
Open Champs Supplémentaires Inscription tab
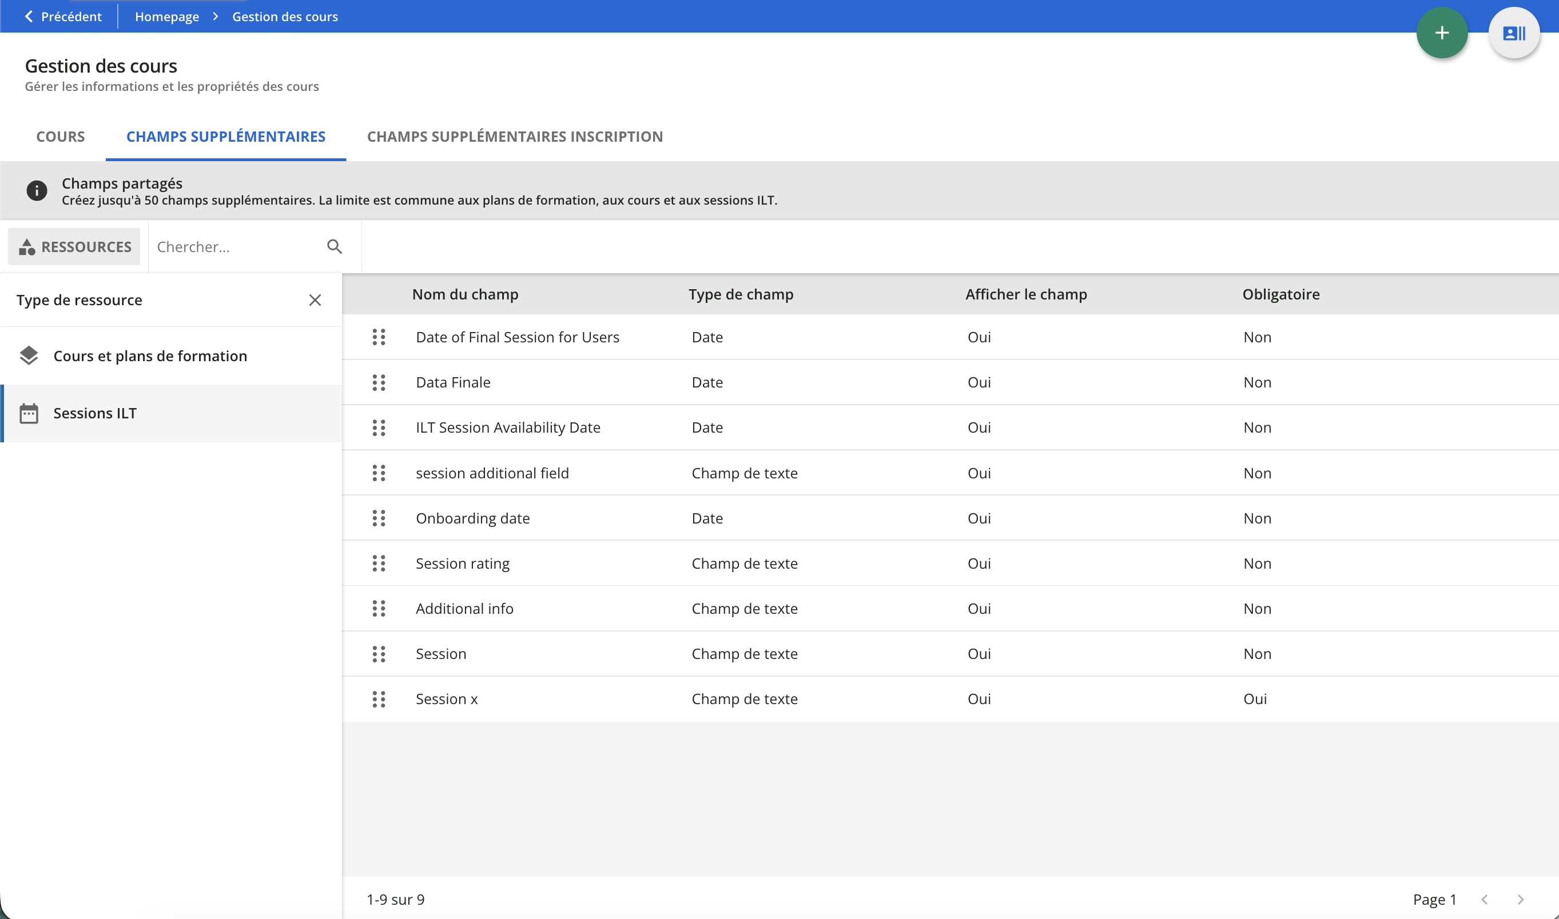(514, 136)
